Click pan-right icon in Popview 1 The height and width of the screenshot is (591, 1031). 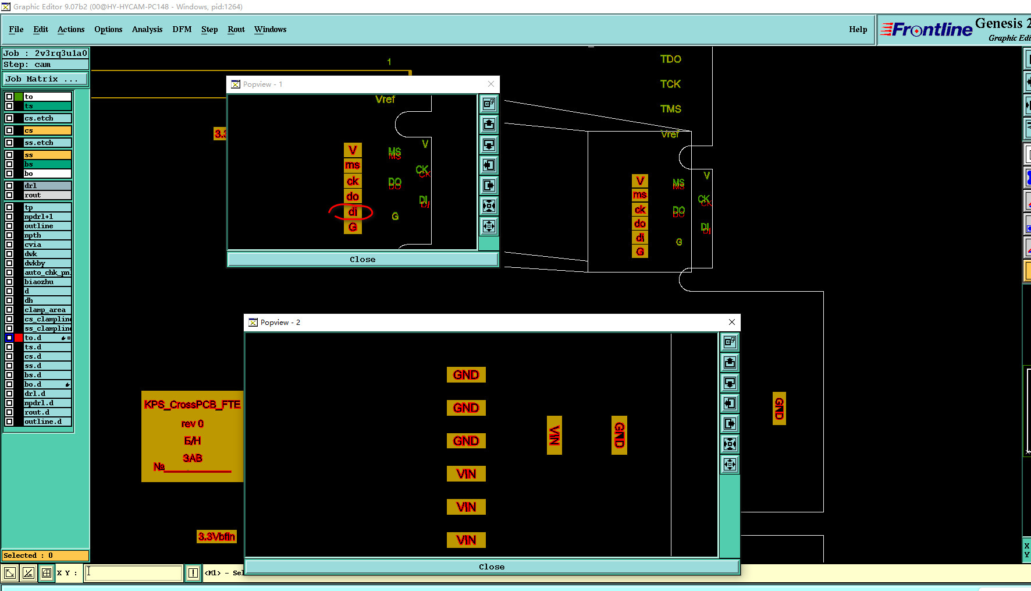pyautogui.click(x=489, y=185)
